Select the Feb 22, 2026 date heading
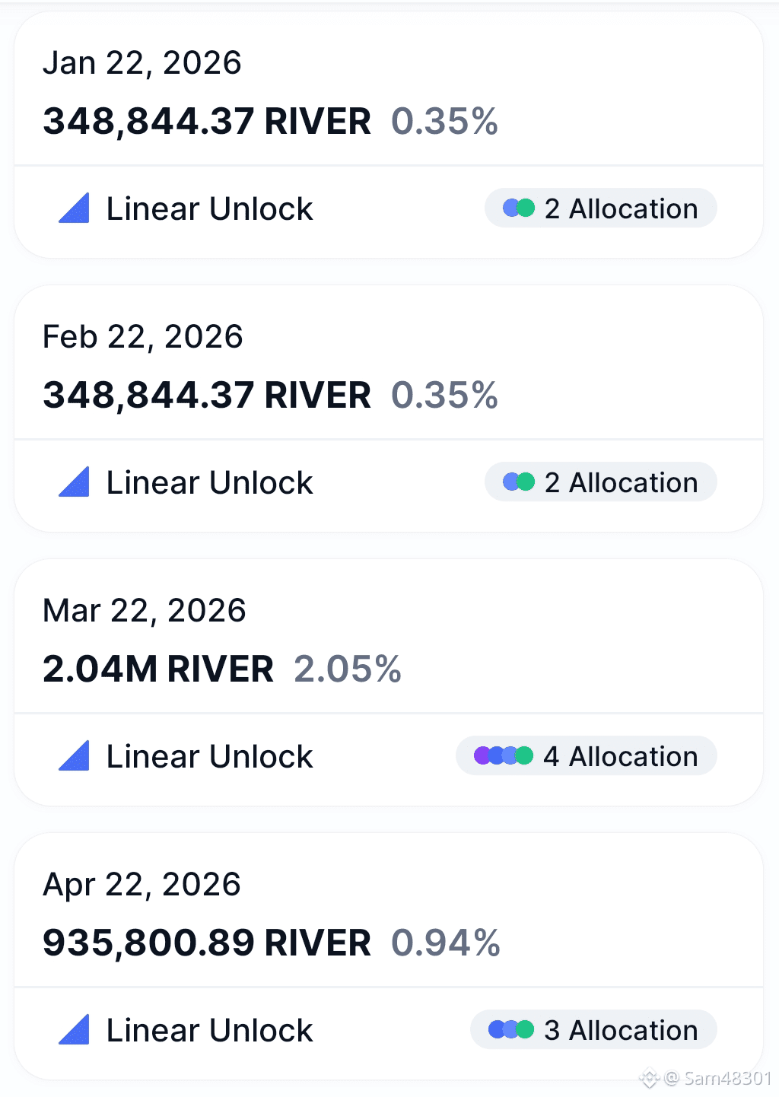This screenshot has height=1097, width=779. coord(143,337)
